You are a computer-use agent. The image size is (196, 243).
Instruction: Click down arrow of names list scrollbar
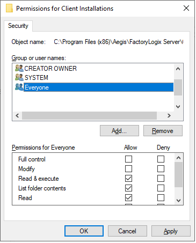[x=178, y=107]
